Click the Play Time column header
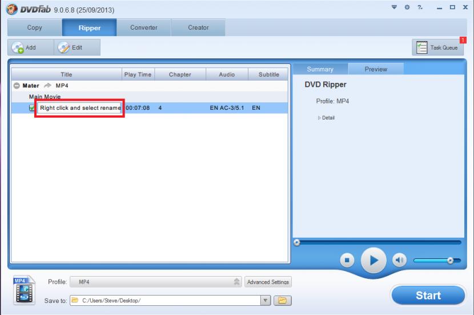The height and width of the screenshot is (315, 474). click(138, 74)
